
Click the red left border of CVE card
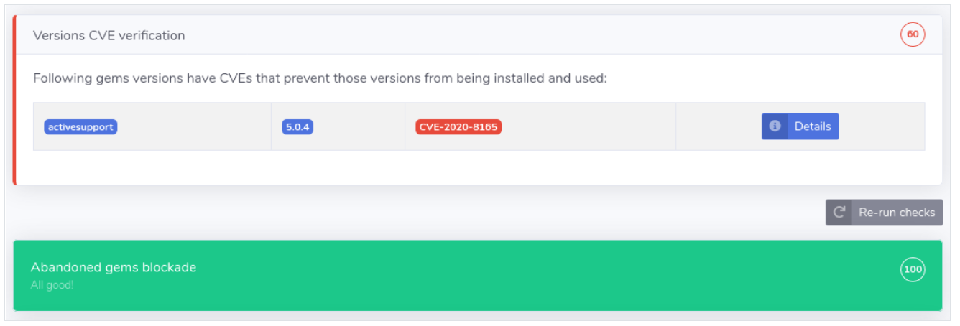tap(14, 101)
